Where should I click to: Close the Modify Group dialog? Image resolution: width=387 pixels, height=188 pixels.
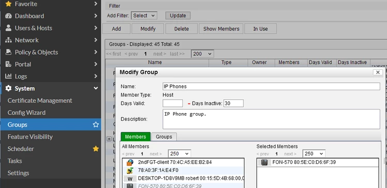tap(378, 72)
